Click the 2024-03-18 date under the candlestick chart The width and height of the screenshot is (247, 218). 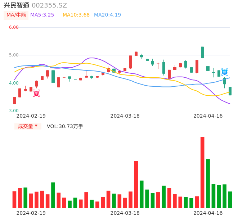(125, 116)
